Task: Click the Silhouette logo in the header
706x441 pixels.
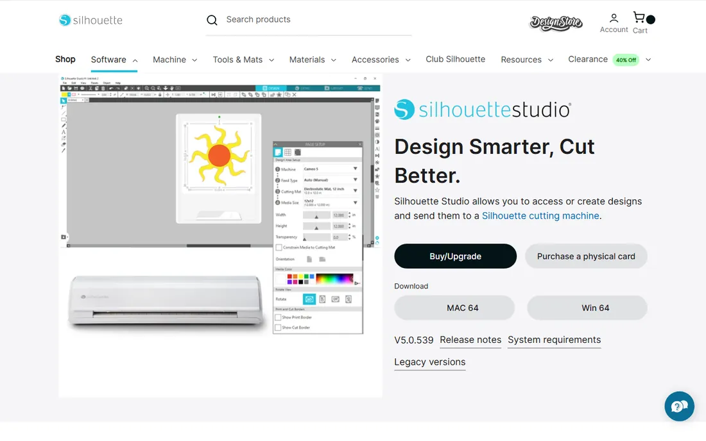Action: point(90,21)
